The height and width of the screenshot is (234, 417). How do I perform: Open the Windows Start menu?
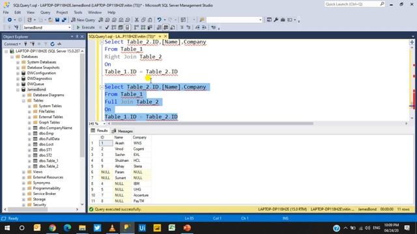coord(7,228)
